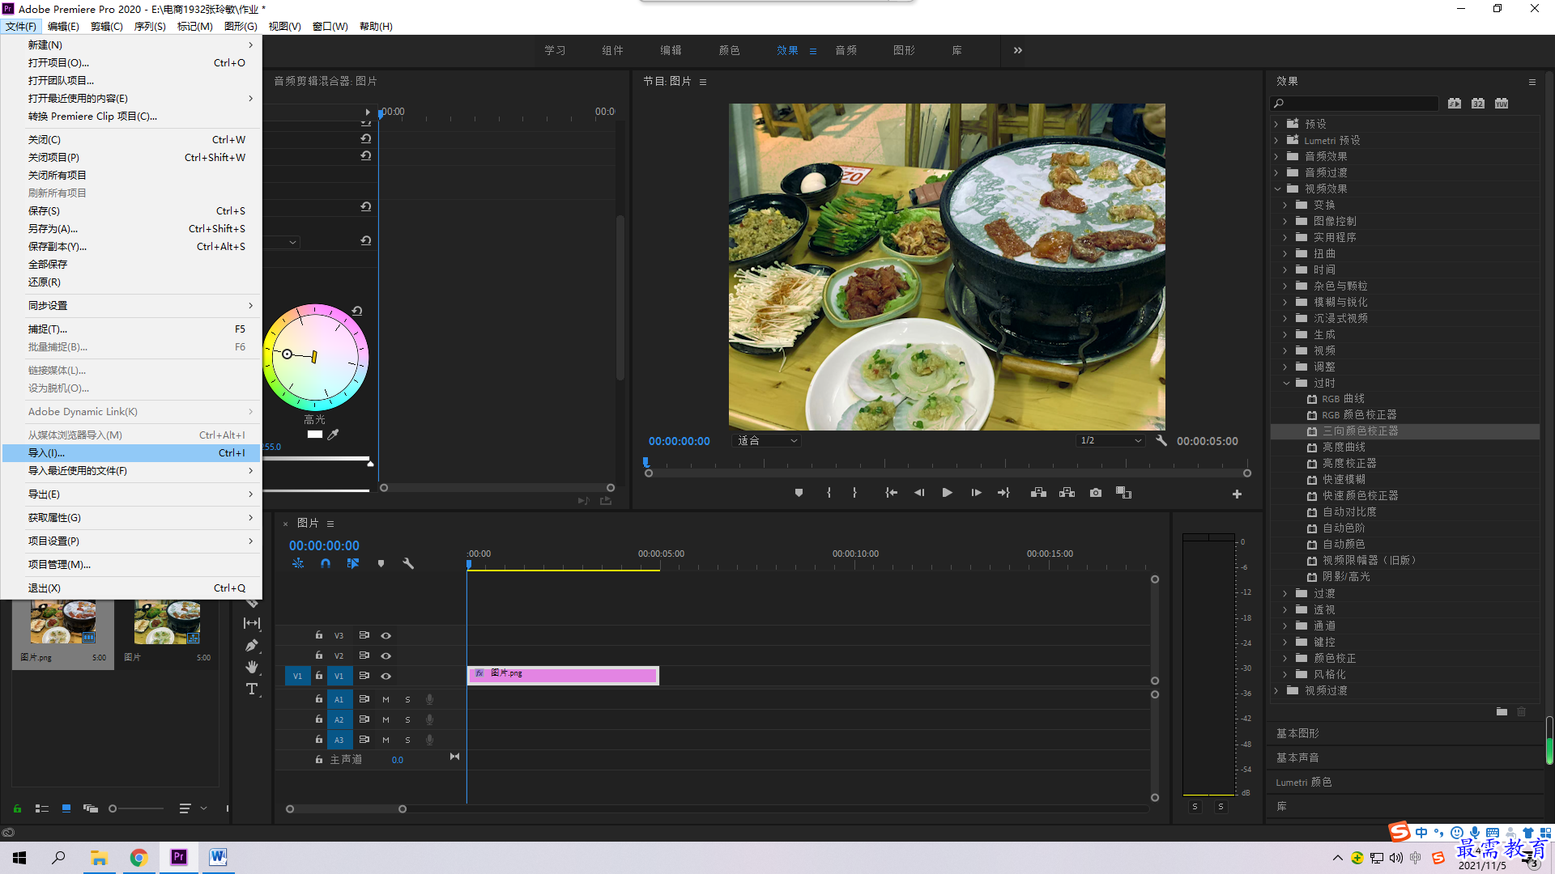Image resolution: width=1555 pixels, height=874 pixels.
Task: Select the Pen tool
Action: 252,645
